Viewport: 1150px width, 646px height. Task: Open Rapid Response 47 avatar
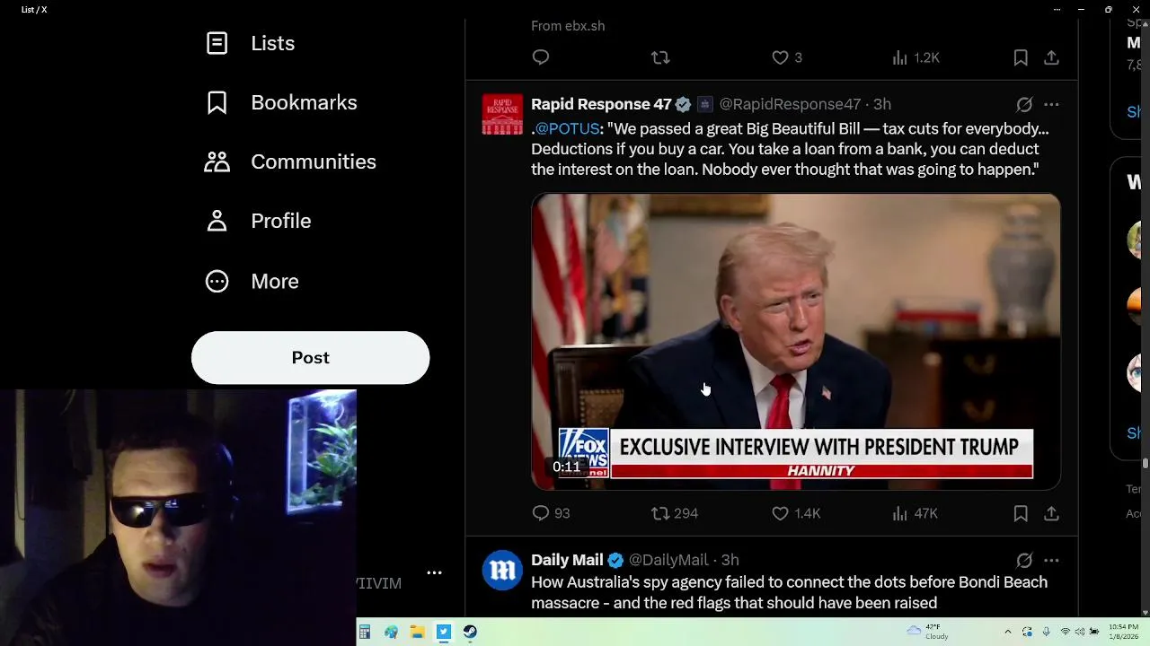tap(502, 114)
